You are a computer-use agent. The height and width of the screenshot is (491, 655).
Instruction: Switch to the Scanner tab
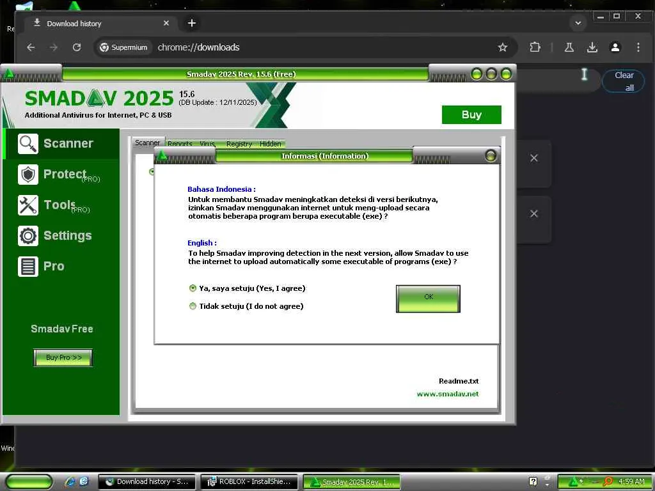click(148, 143)
